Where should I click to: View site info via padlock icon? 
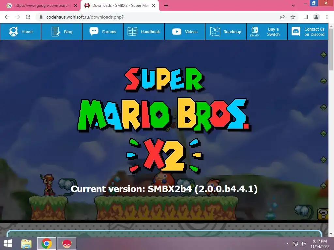tap(41, 17)
